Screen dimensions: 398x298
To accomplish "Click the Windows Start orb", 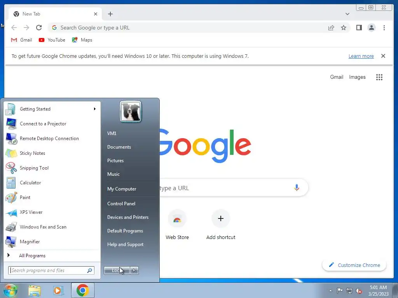I will tap(10, 290).
